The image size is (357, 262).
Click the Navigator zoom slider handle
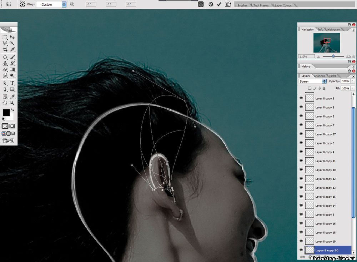[333, 56]
